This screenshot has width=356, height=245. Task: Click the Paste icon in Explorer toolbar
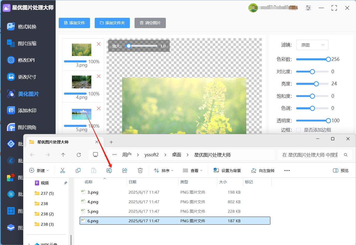pyautogui.click(x=94, y=170)
